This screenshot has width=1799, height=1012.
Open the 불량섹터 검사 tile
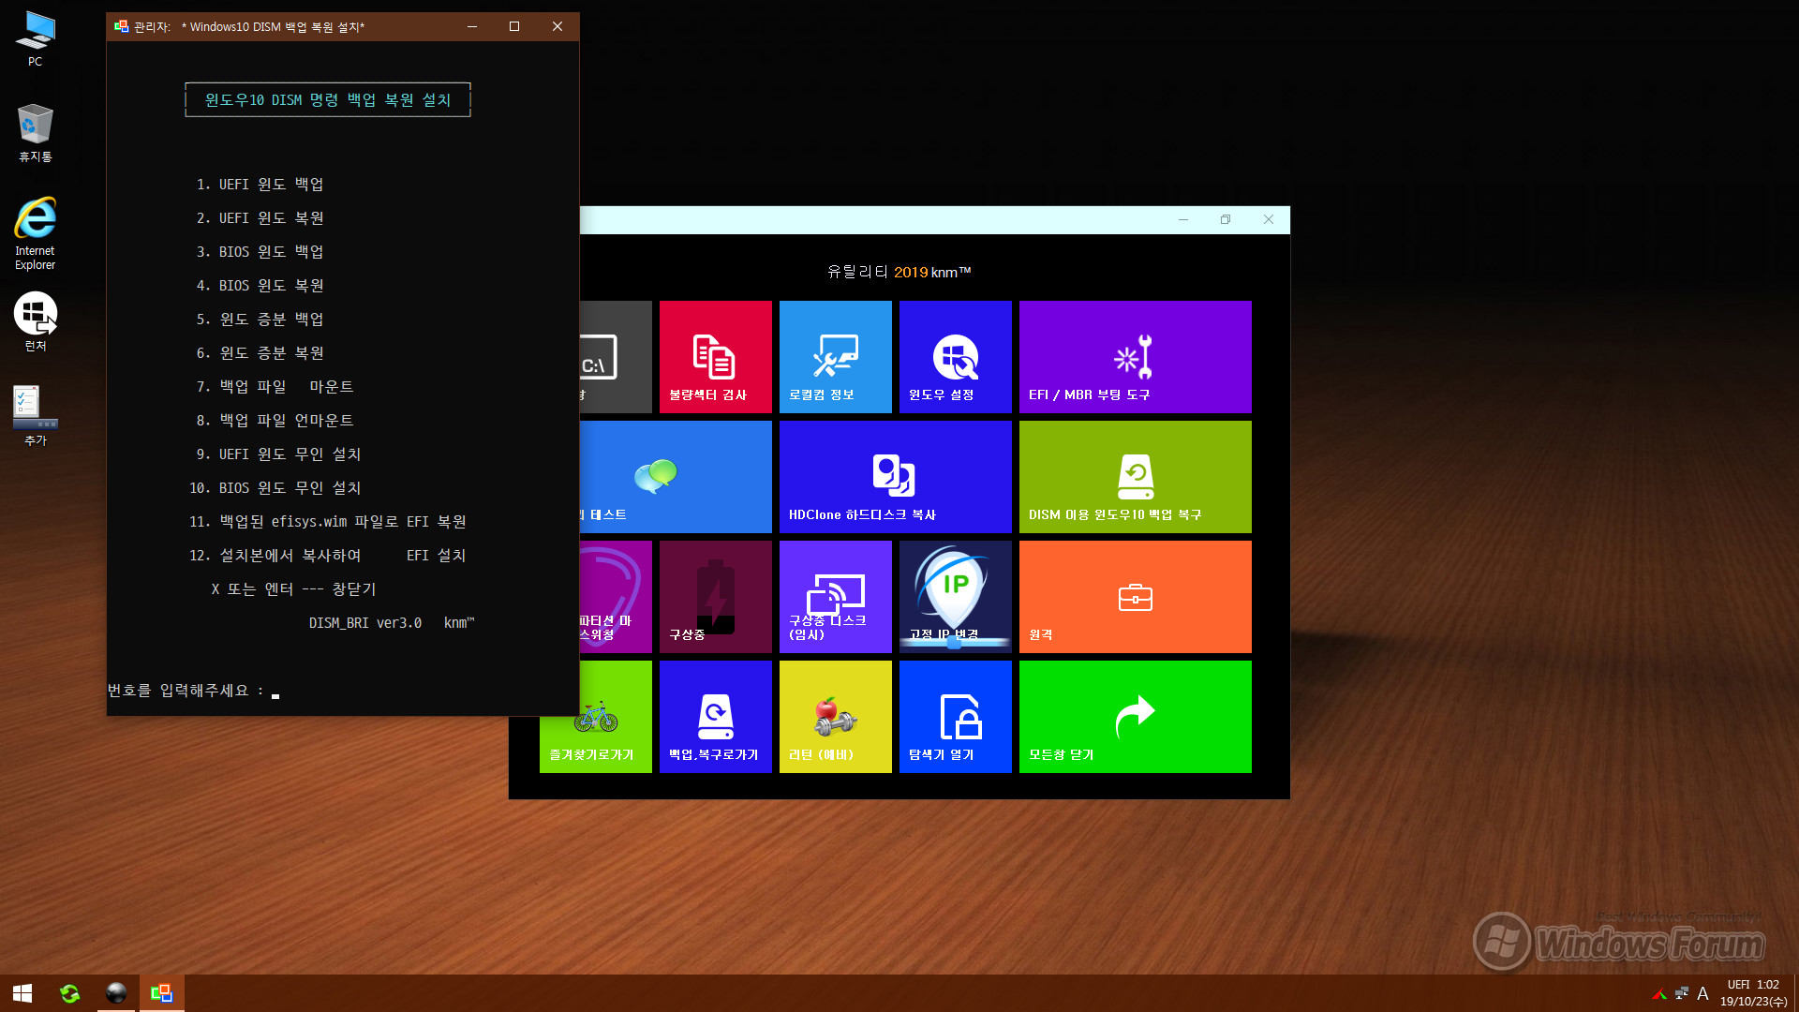[x=715, y=357]
